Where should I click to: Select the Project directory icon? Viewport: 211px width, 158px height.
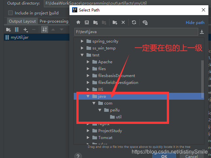[x=95, y=23]
